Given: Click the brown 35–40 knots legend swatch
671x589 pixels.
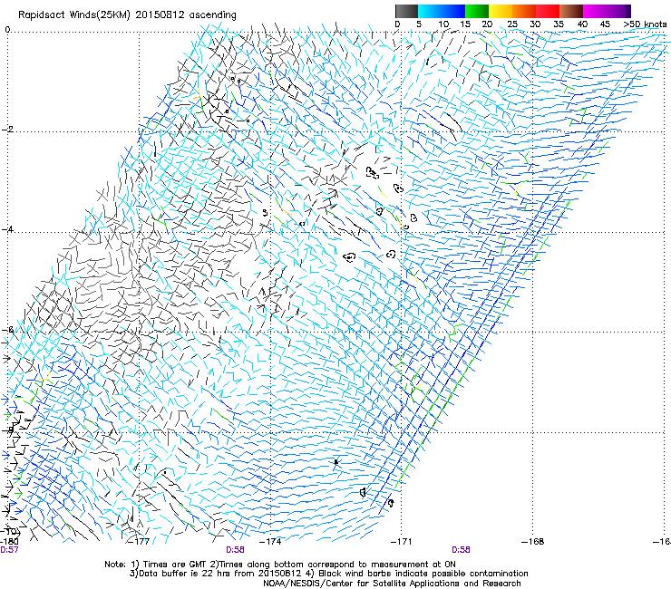Looking at the screenshot, I should (571, 11).
